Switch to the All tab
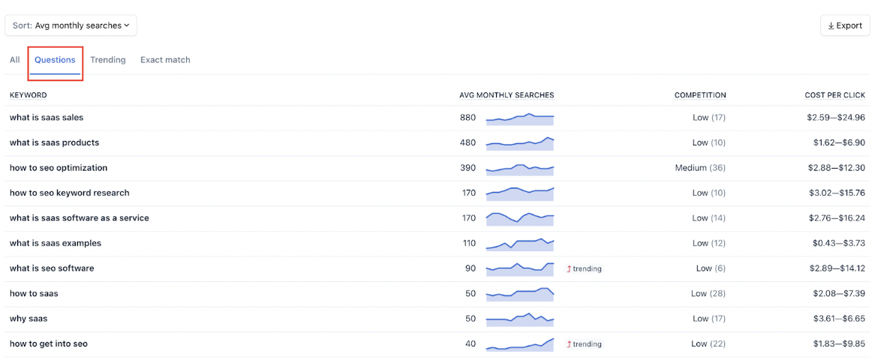Image resolution: width=884 pixels, height=360 pixels. pyautogui.click(x=15, y=60)
